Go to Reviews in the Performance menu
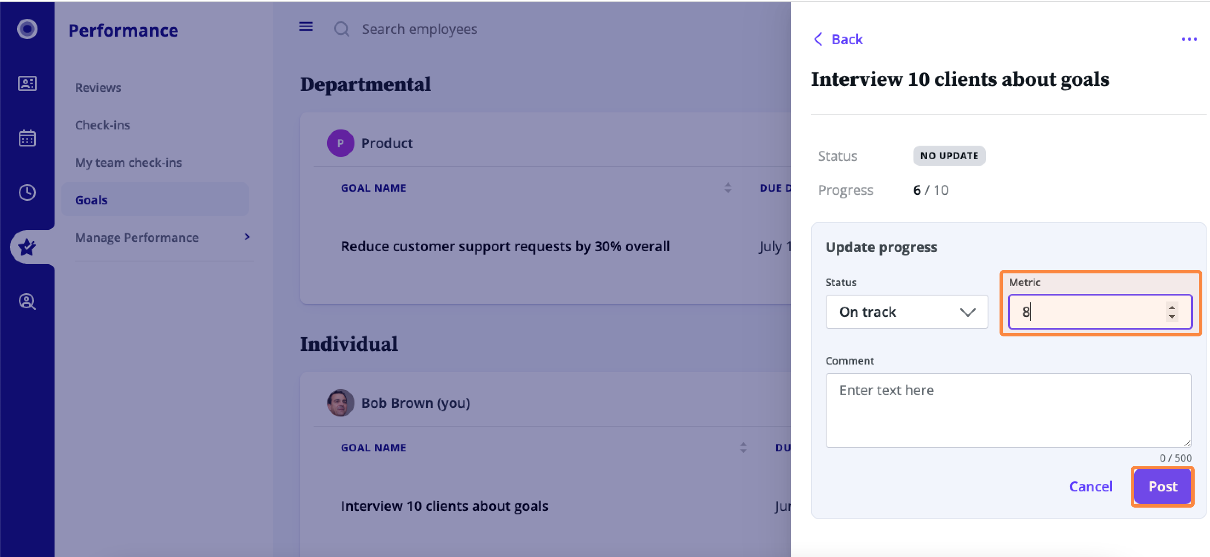 (x=98, y=87)
